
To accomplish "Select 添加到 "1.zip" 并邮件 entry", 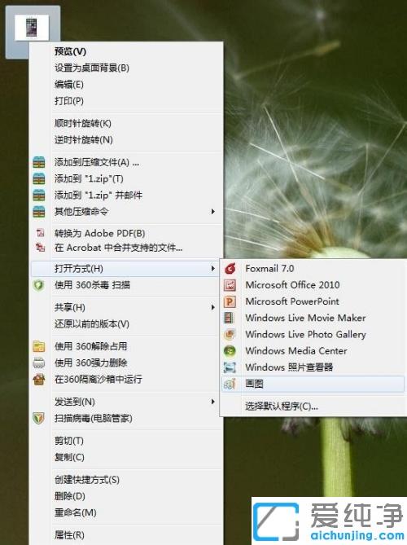I will coord(98,195).
